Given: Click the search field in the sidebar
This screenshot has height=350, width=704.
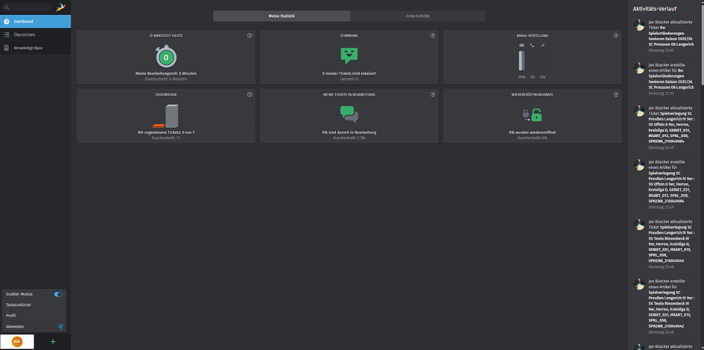Looking at the screenshot, I should 28,7.
